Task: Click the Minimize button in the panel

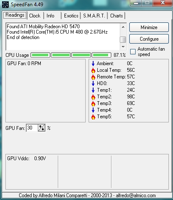Action: point(149,27)
